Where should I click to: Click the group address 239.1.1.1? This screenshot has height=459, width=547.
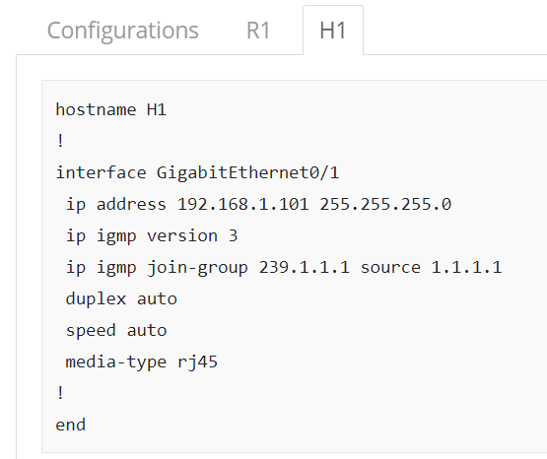[x=305, y=268]
